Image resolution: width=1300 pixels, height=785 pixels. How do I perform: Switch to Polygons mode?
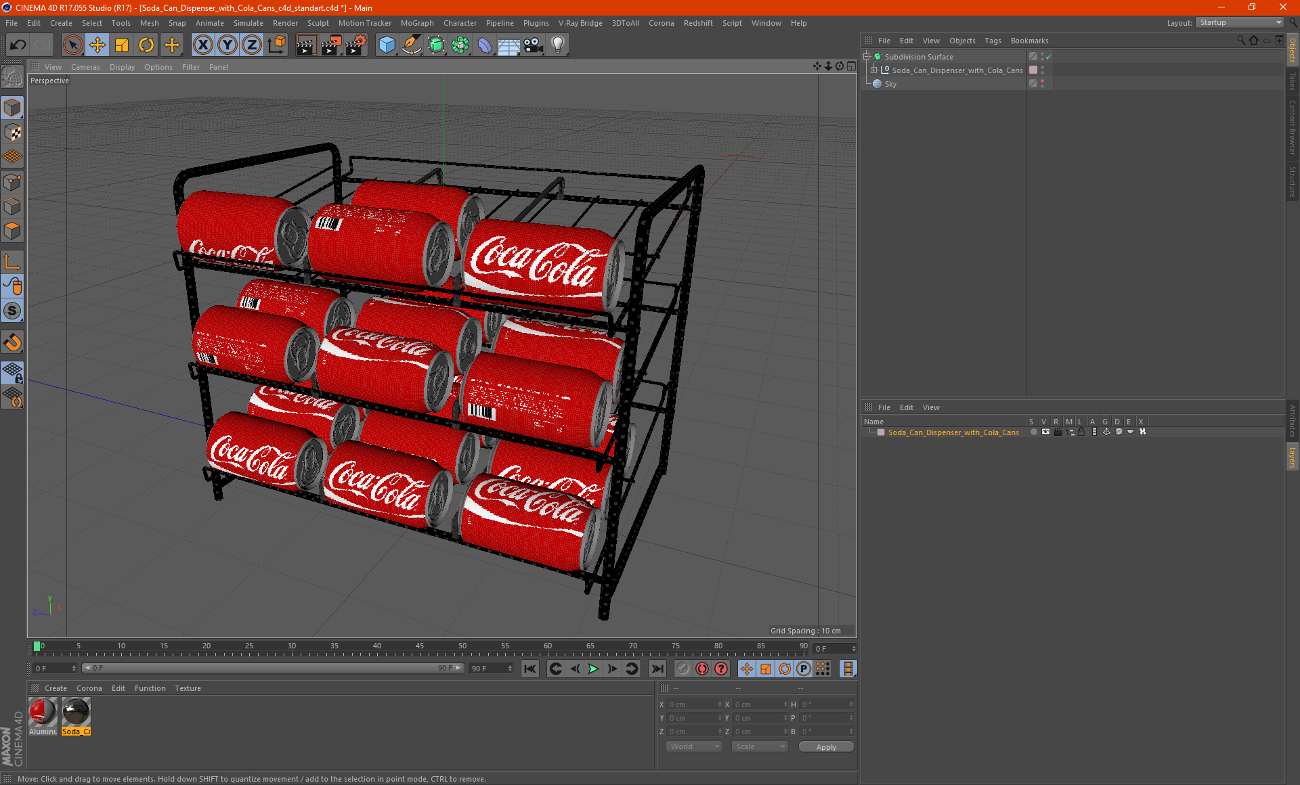(12, 231)
